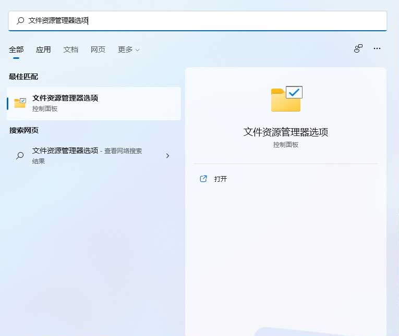Click the magnifier icon in the search box

(x=20, y=21)
